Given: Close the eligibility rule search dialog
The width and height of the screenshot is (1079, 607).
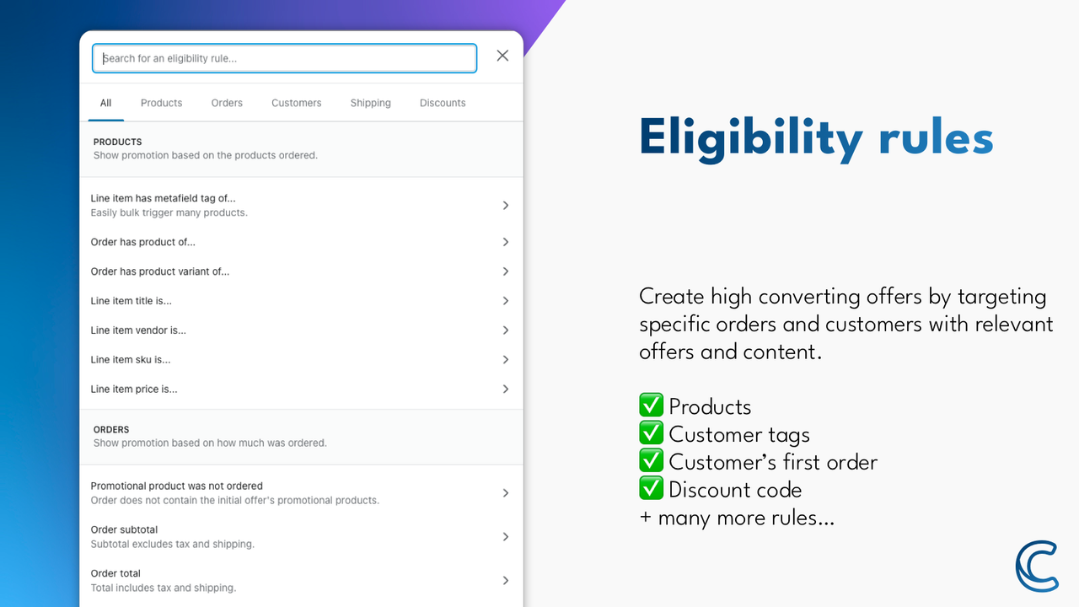Looking at the screenshot, I should [502, 55].
